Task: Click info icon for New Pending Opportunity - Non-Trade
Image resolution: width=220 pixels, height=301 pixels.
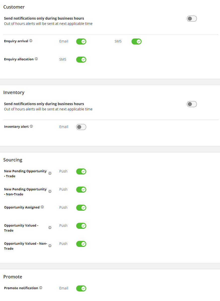Action: point(50,191)
